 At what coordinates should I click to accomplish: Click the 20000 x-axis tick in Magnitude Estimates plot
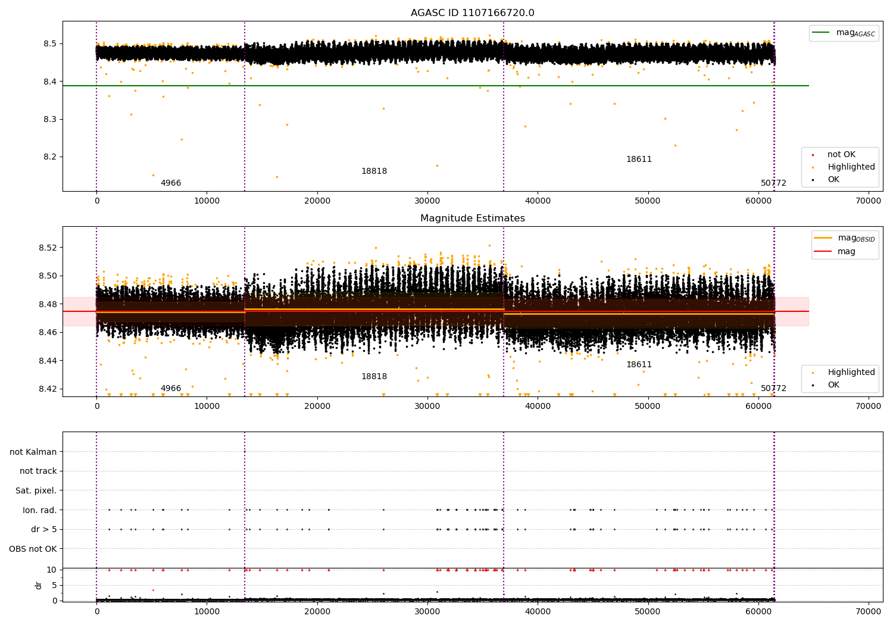[x=317, y=407]
